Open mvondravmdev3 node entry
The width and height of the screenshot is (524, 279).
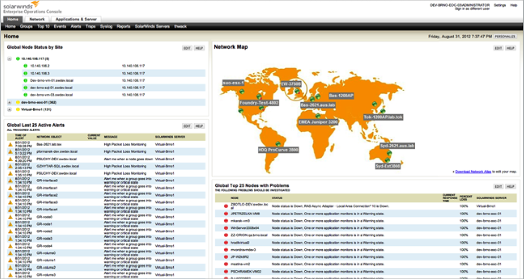[243, 249]
